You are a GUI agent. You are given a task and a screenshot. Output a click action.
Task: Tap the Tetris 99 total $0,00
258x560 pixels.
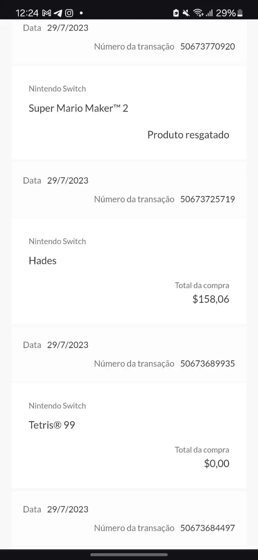[x=217, y=464]
